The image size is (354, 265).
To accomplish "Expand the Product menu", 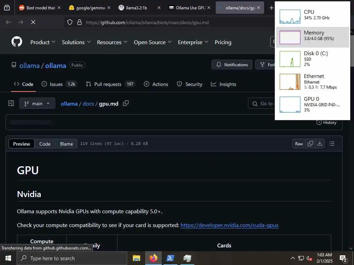I will tap(43, 42).
